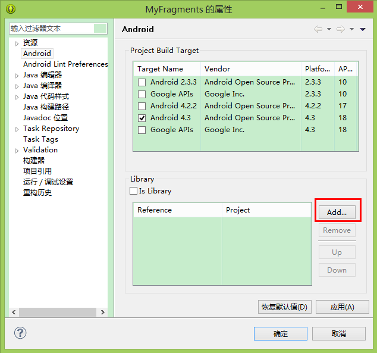Click the tree scrollbar left arrow
The width and height of the screenshot is (377, 353).
(x=14, y=312)
